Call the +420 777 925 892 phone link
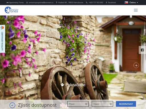 (x=94, y=3)
